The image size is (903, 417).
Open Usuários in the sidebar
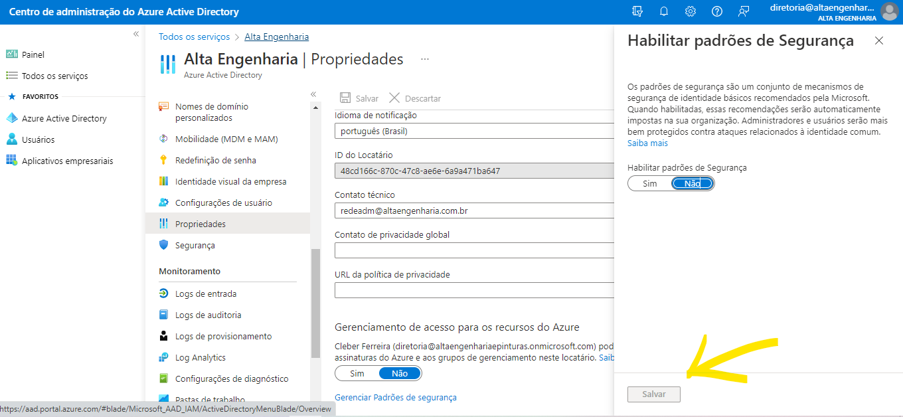click(38, 139)
